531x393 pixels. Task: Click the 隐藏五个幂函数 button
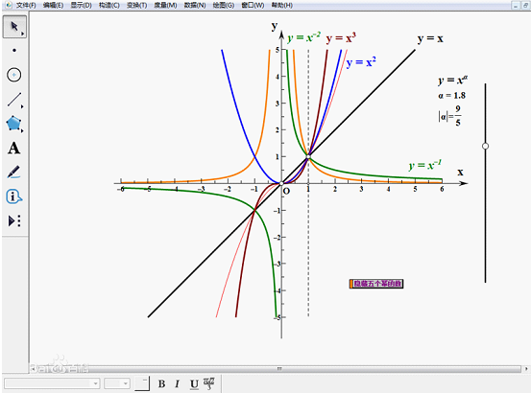click(376, 284)
